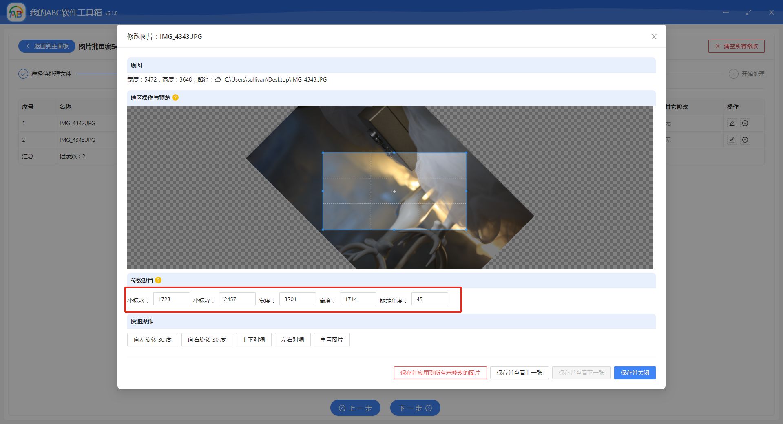Screen dimensions: 783x424
Task: Edit IMG_4343.JPG using its pencil icon
Action: 732,140
